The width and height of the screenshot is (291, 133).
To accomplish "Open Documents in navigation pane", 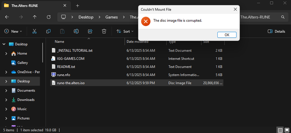I will (x=26, y=90).
